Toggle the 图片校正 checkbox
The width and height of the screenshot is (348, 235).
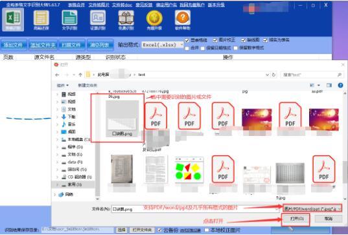[x=215, y=40]
